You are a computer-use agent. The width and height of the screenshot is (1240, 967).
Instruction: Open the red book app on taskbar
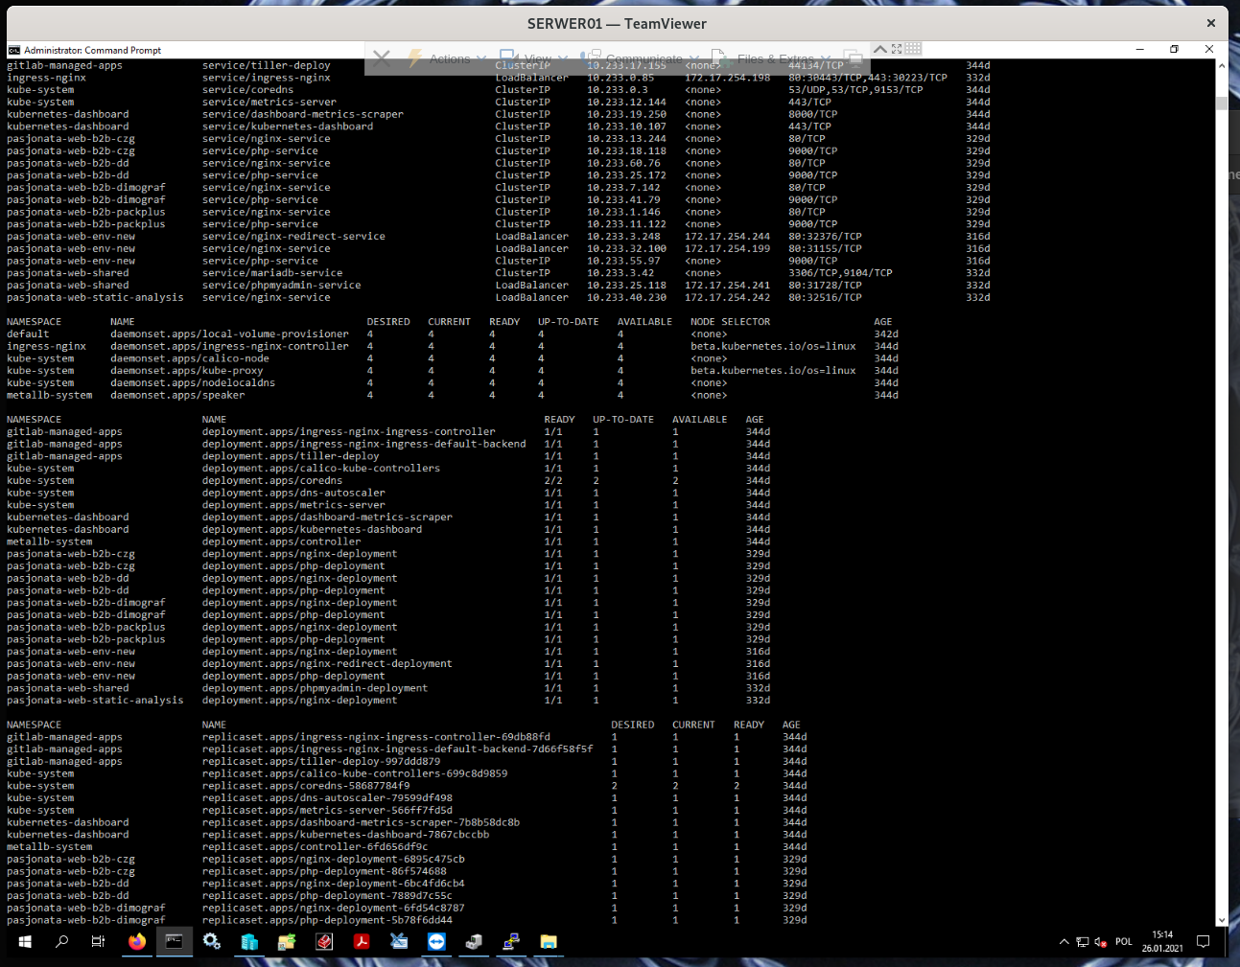point(324,942)
